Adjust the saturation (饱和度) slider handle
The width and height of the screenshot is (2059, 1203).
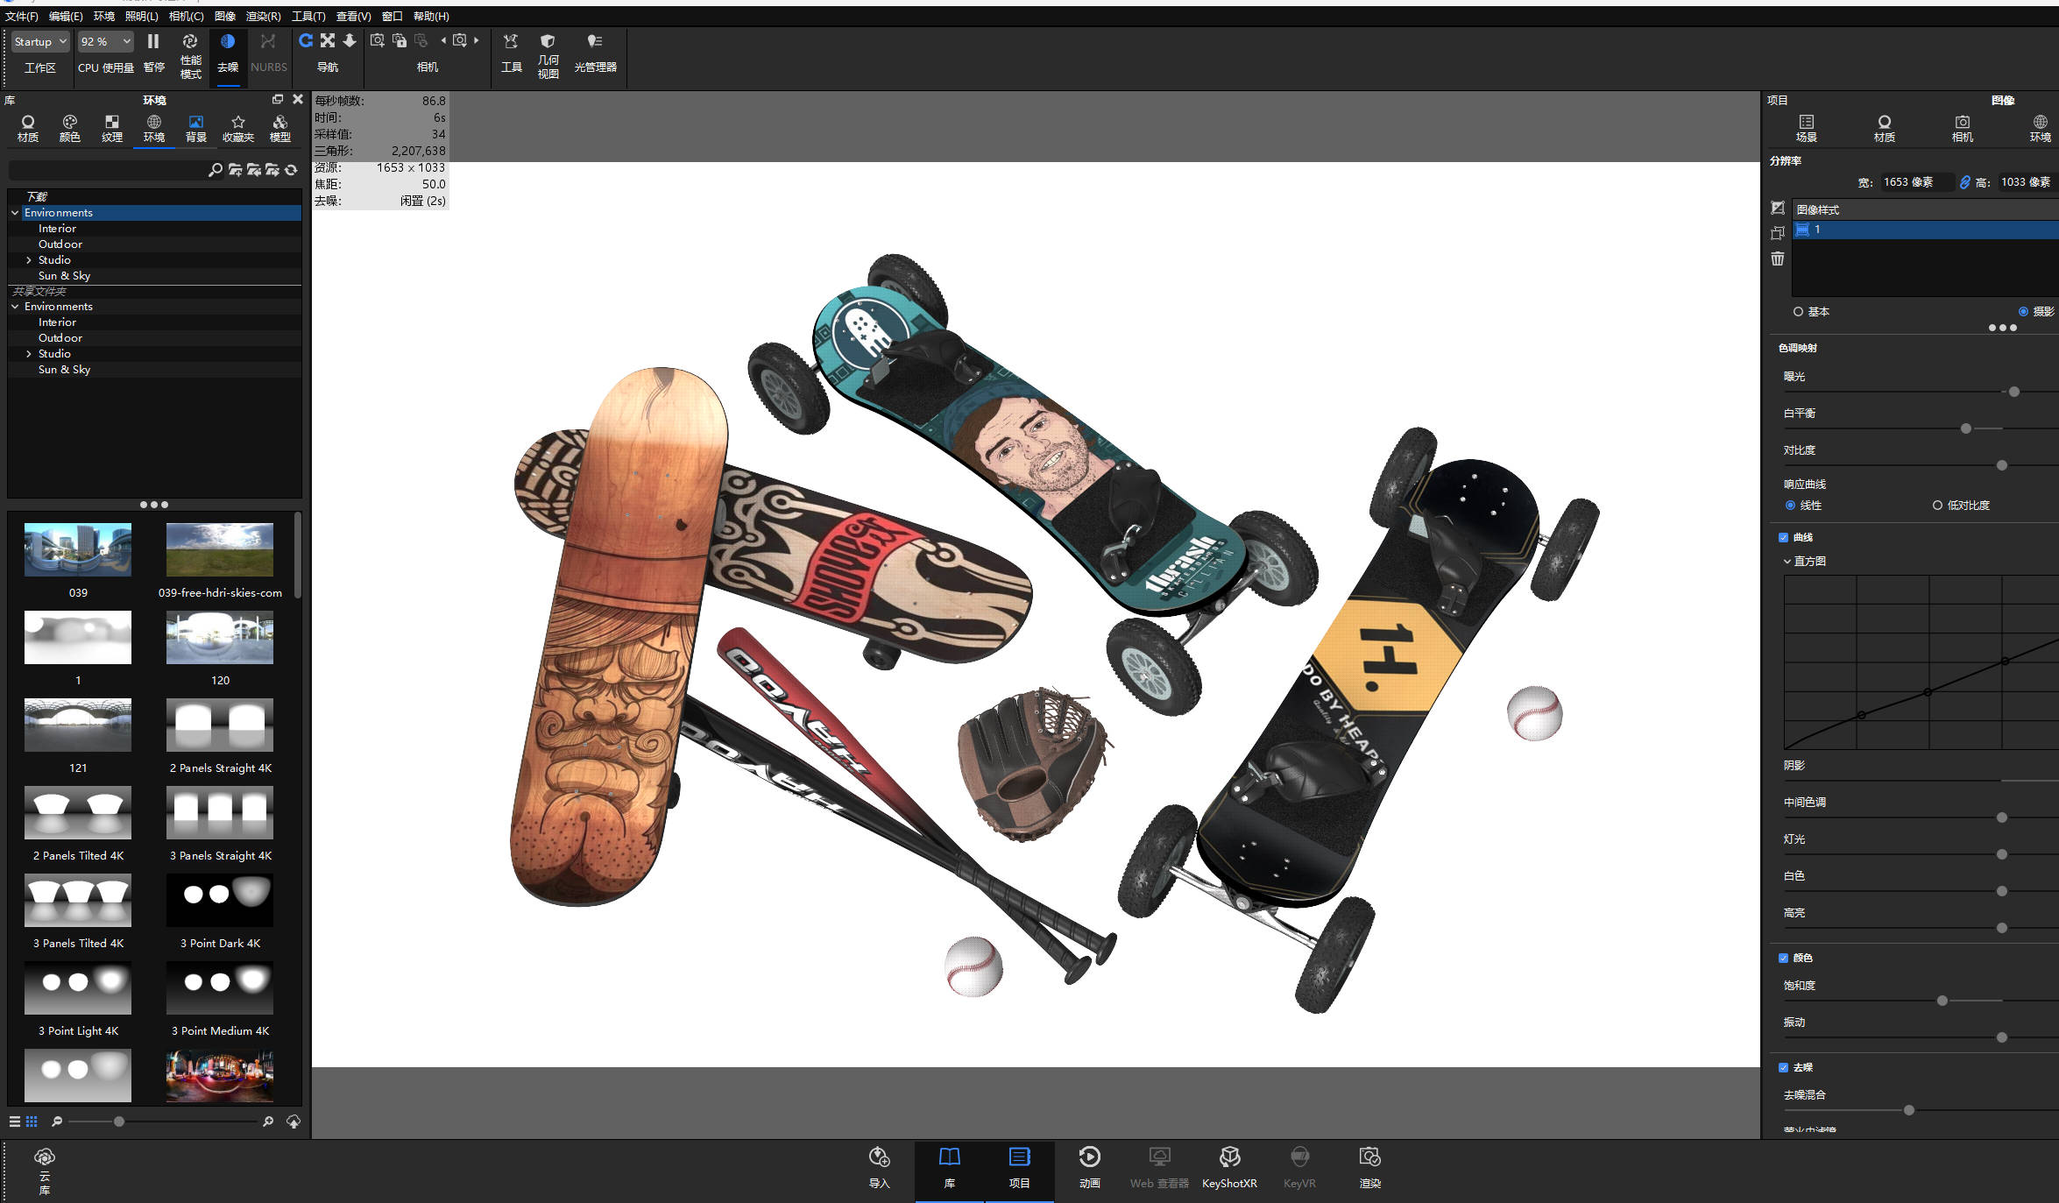coord(1942,1001)
